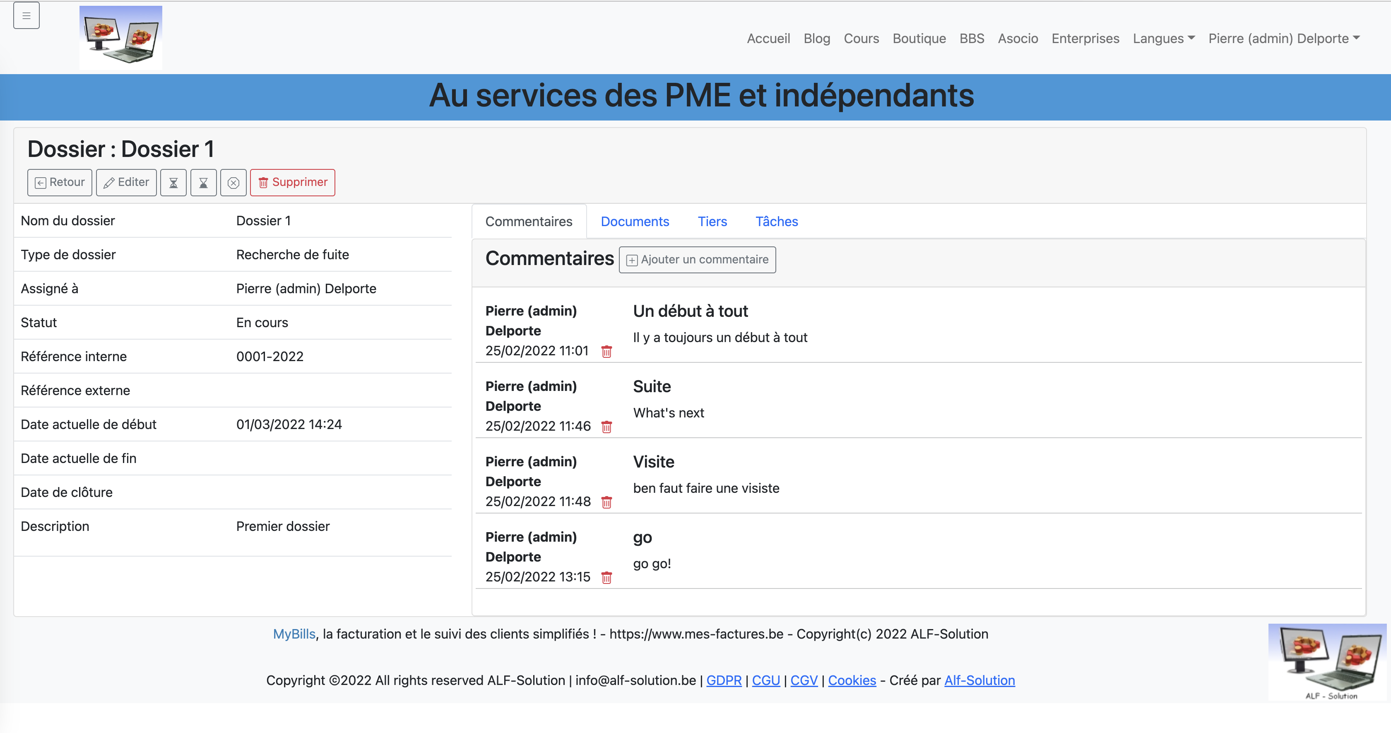
Task: Click the reference value 0001-2022
Action: coord(270,357)
